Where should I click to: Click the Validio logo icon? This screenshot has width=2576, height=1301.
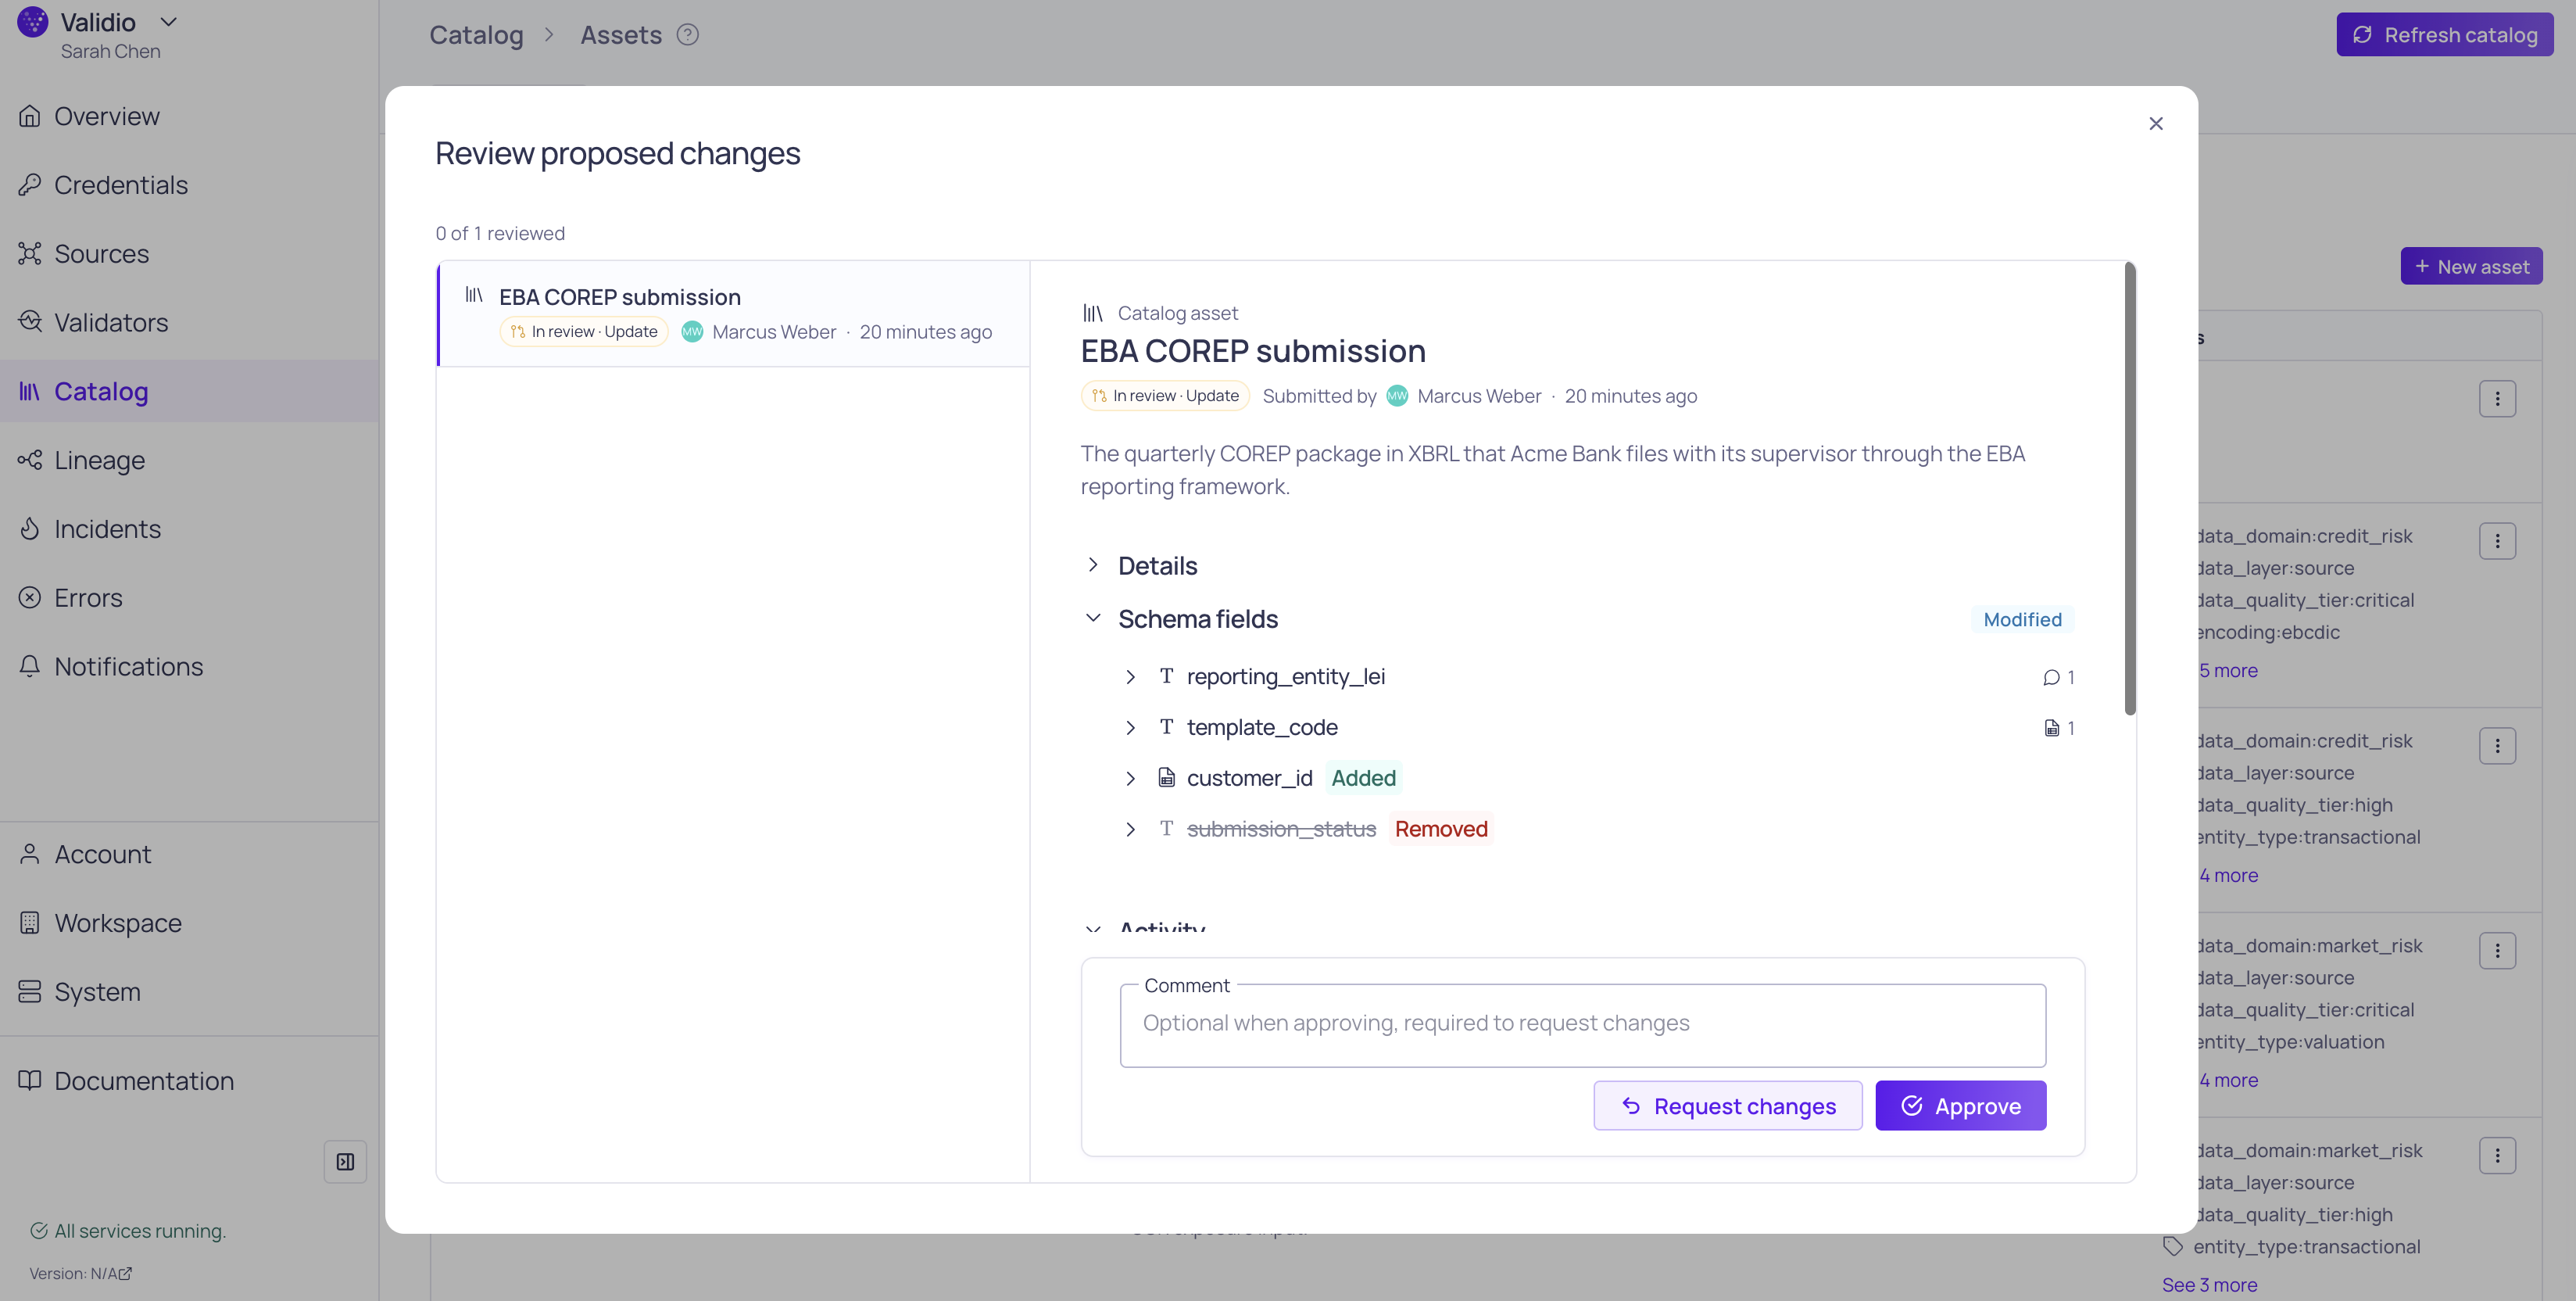[x=33, y=22]
